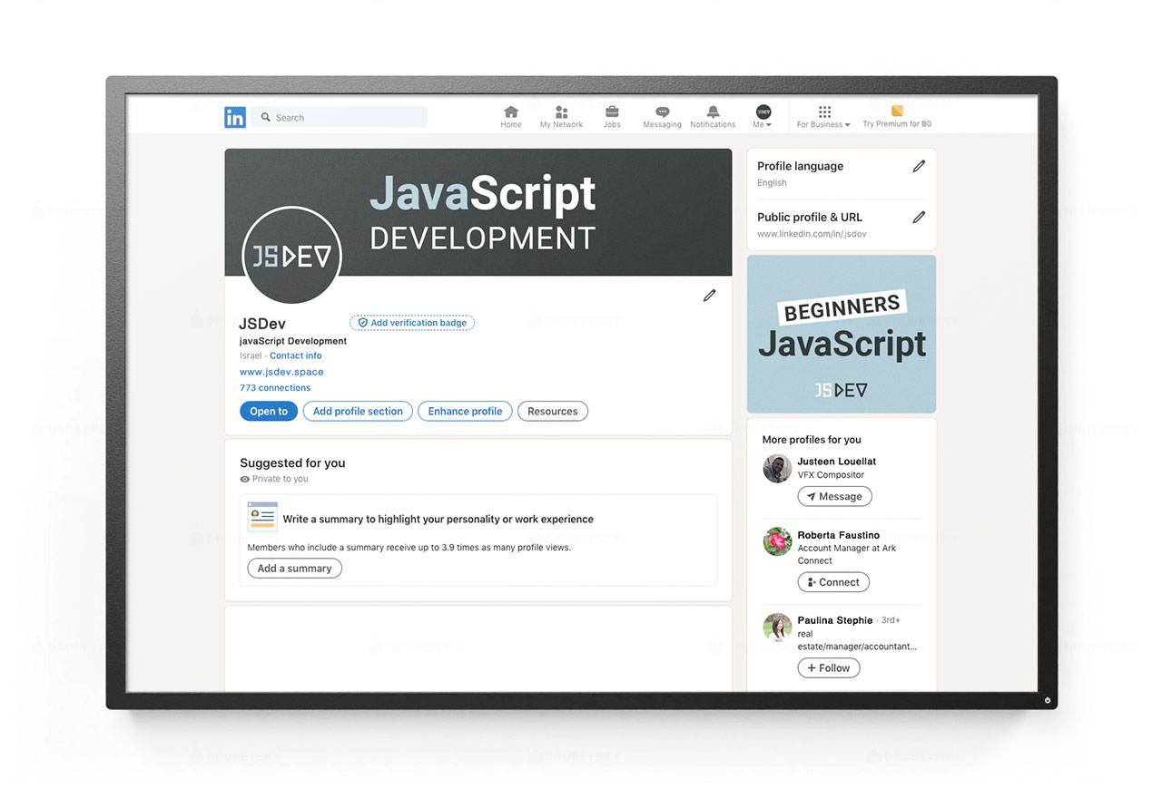Click the www.linkedin.com/in/jsdev URL text
This screenshot has height=798, width=1162.
point(812,234)
